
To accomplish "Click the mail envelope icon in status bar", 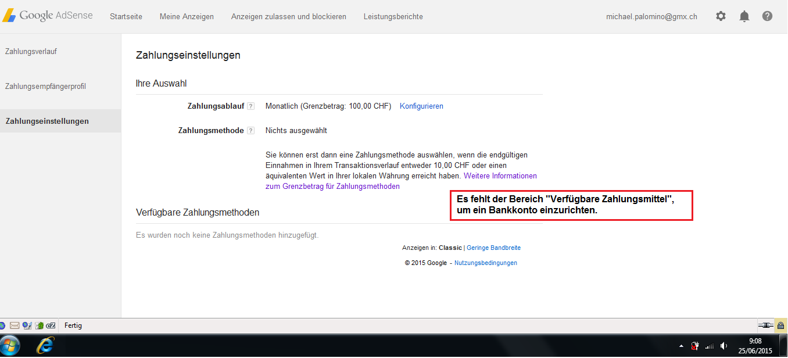I will pyautogui.click(x=15, y=325).
